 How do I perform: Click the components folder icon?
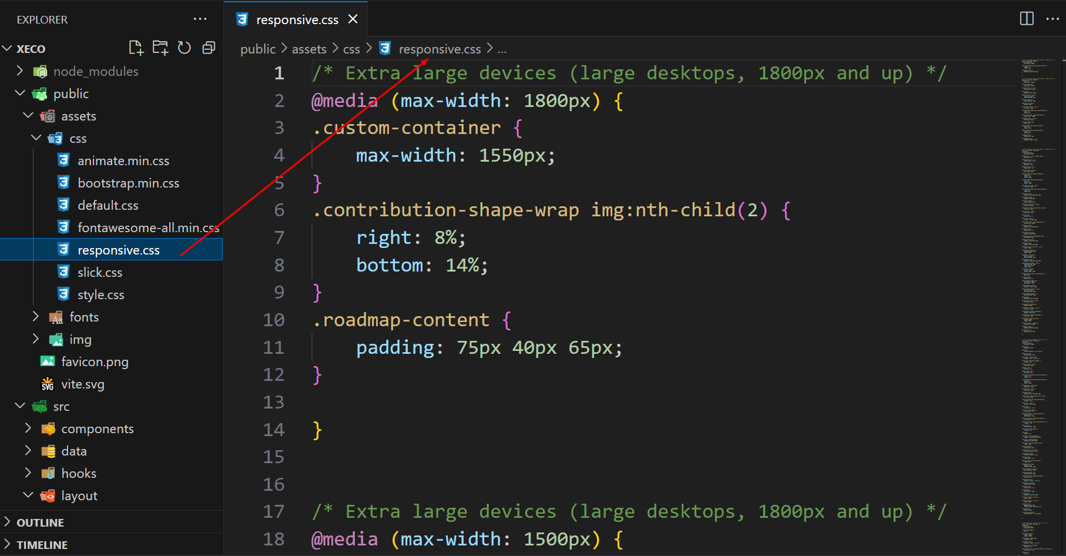click(x=48, y=429)
